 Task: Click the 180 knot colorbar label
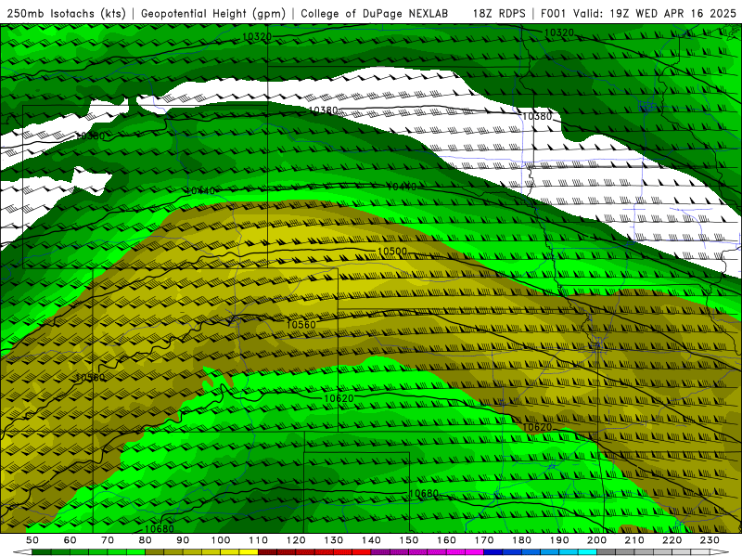click(521, 540)
